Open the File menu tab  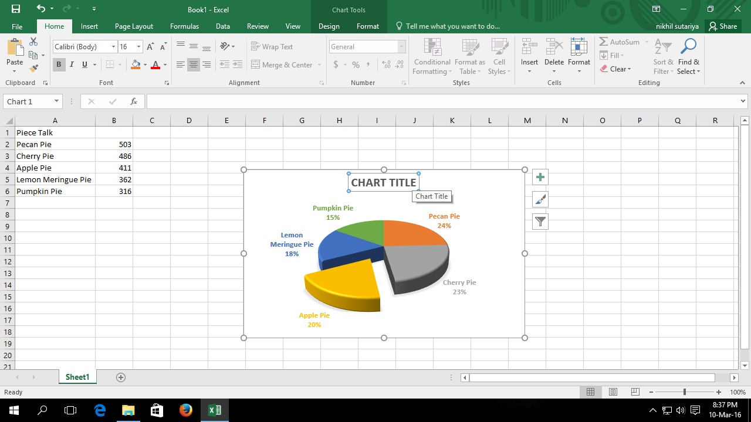17,26
